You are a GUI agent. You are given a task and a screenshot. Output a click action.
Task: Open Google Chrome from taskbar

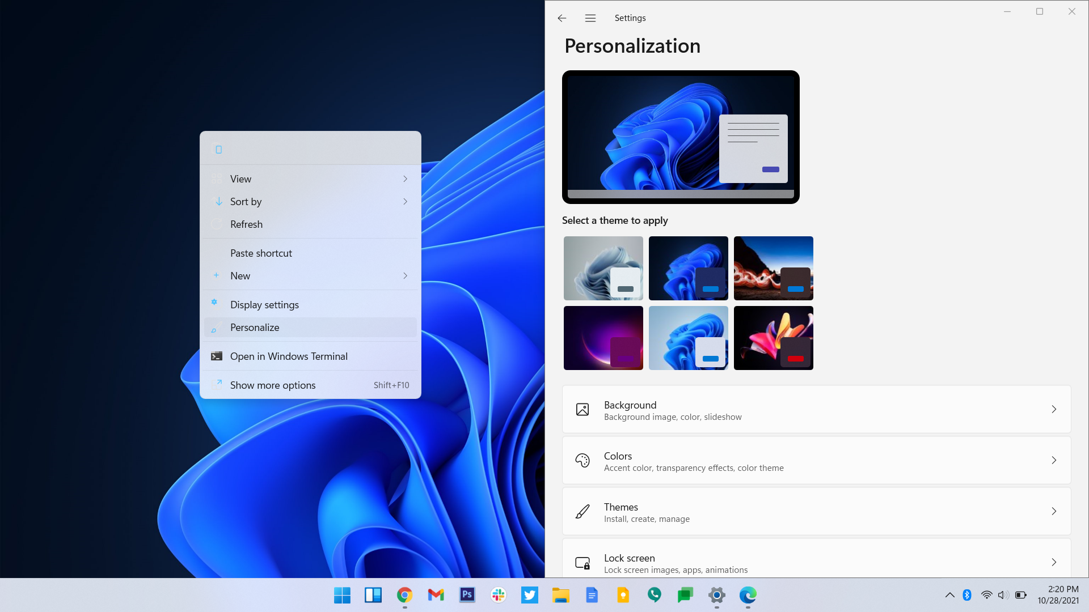404,595
